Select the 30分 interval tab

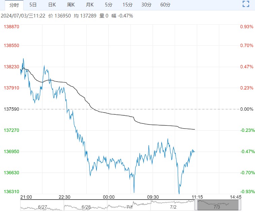pyautogui.click(x=146, y=5)
